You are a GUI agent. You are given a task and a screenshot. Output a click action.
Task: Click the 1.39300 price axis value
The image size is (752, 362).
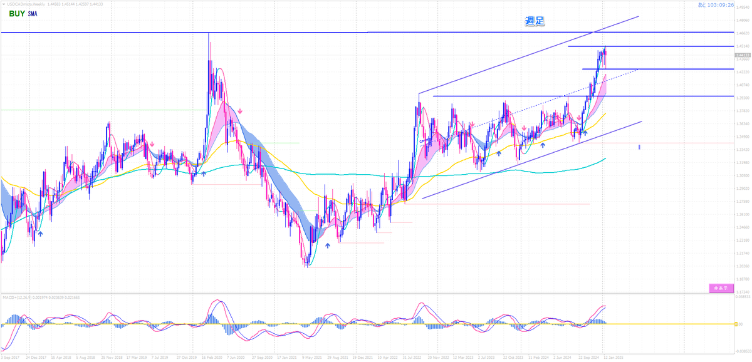(x=742, y=98)
